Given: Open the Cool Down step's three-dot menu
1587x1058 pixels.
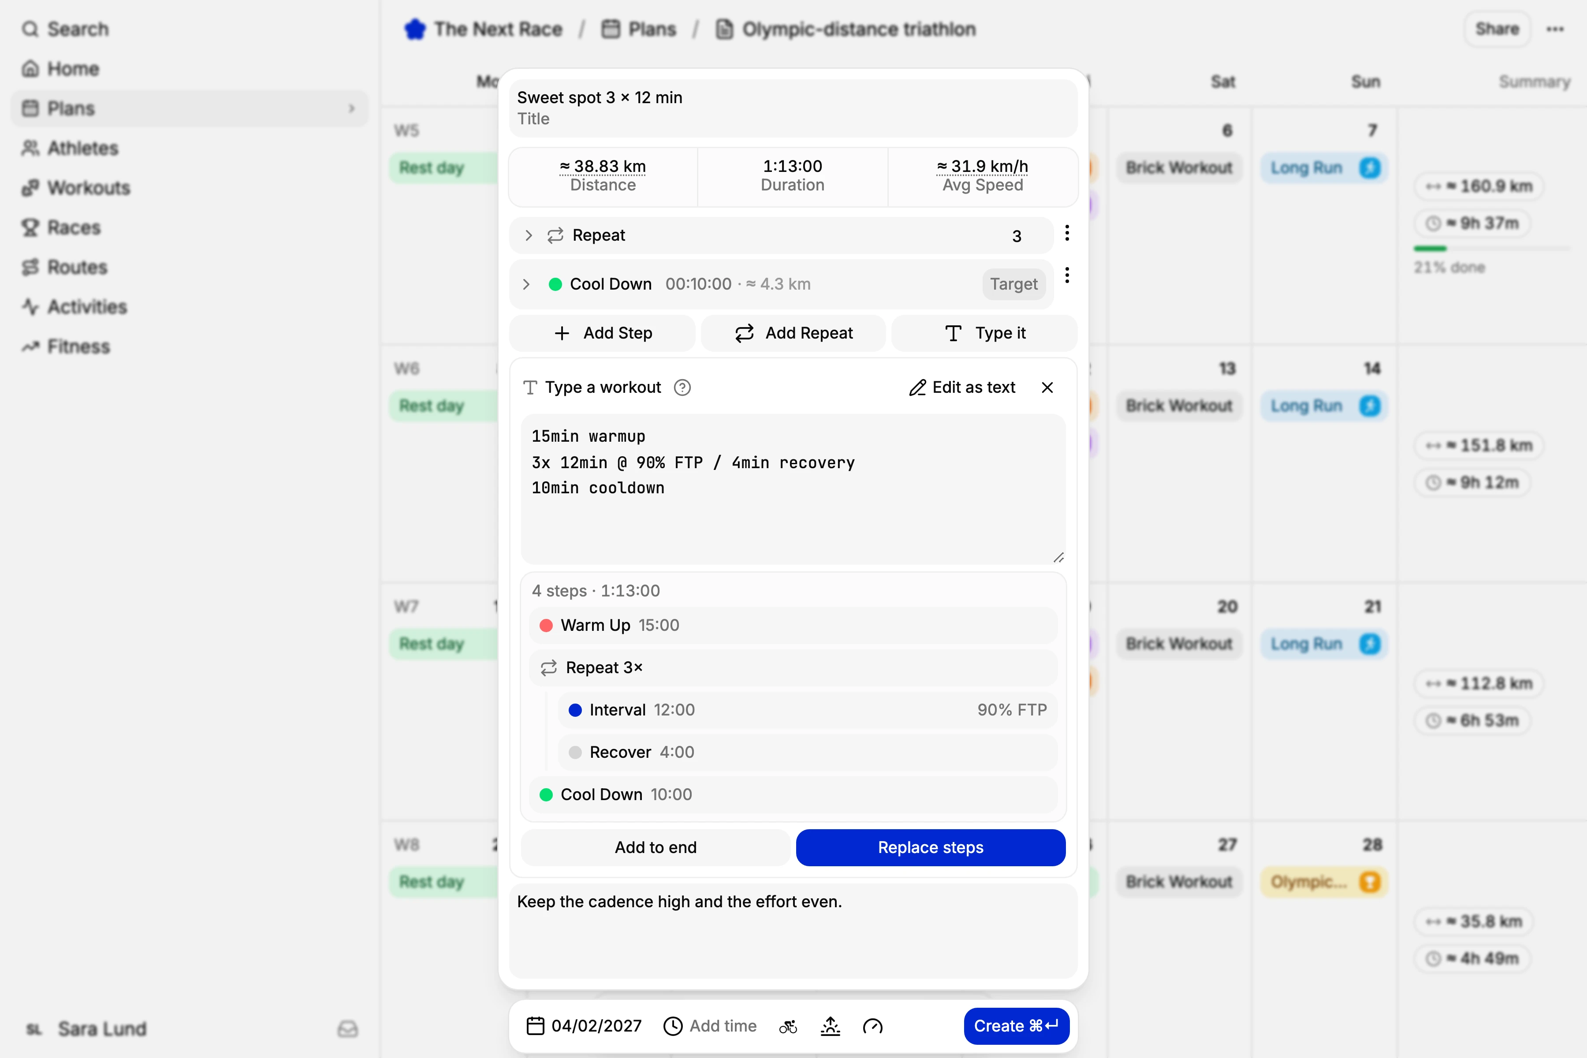Looking at the screenshot, I should [1067, 275].
